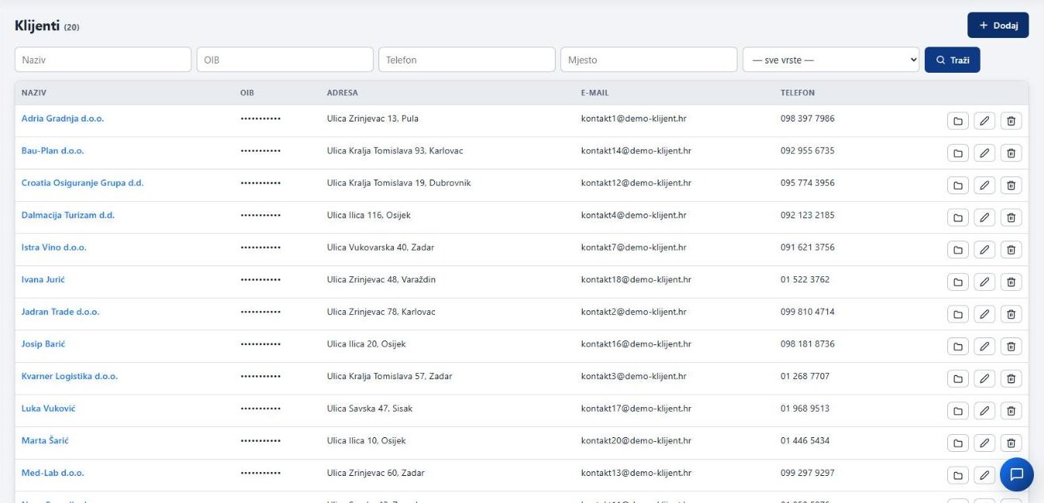
Task: Focus the Telefon filter field
Action: 467,60
